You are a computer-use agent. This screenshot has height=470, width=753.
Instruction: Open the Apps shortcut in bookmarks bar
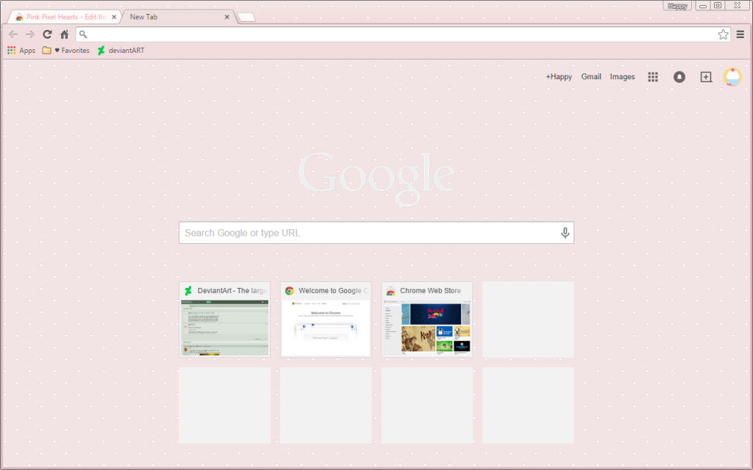click(x=22, y=50)
